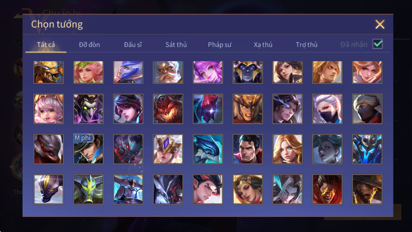Viewport: 412px width, 232px height.
Task: Select the red demon face hero
Action: (168, 109)
